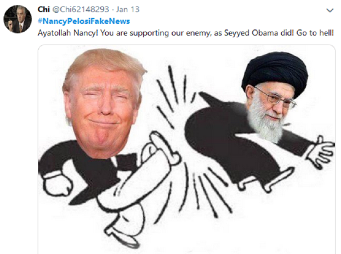Open the @Chi62148293 handle link

(x=81, y=9)
